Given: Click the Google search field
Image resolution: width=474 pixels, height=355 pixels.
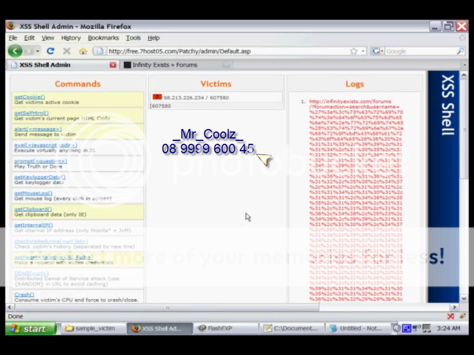Looking at the screenshot, I should point(420,51).
